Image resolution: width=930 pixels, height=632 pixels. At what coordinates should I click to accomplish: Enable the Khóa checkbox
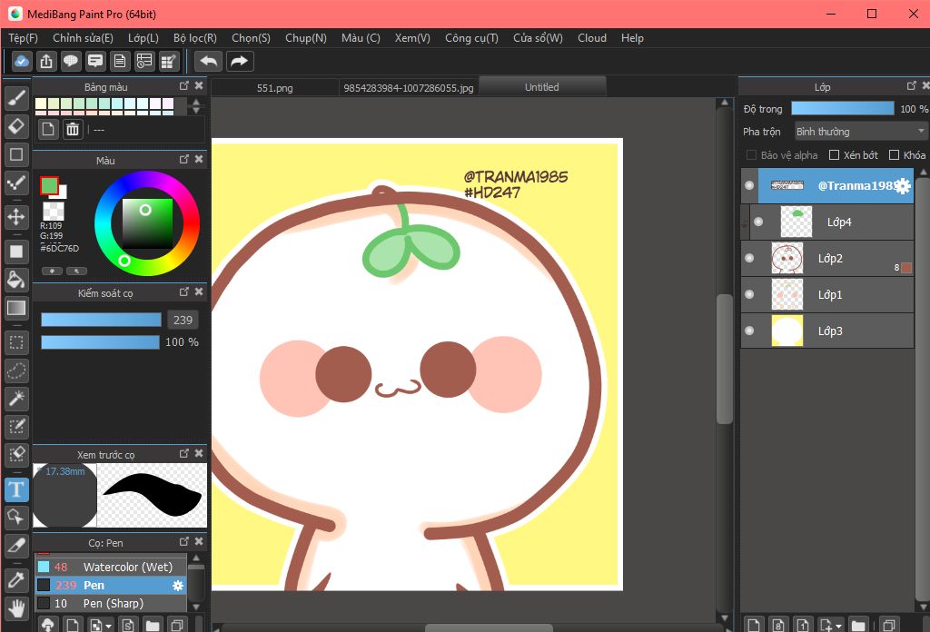pos(894,155)
